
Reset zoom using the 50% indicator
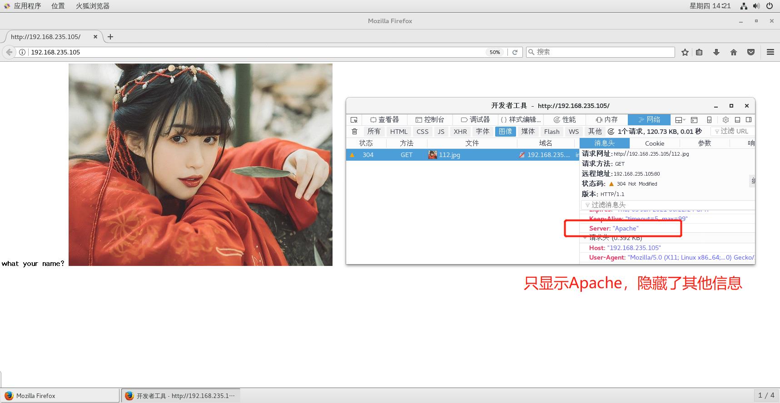[x=495, y=52]
